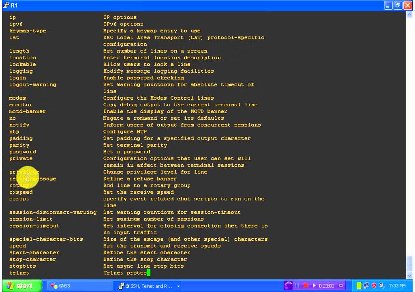
Task: Click the 'stop-character' command text
Action: tap(32, 260)
